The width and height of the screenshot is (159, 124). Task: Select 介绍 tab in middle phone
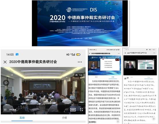tap(113, 77)
